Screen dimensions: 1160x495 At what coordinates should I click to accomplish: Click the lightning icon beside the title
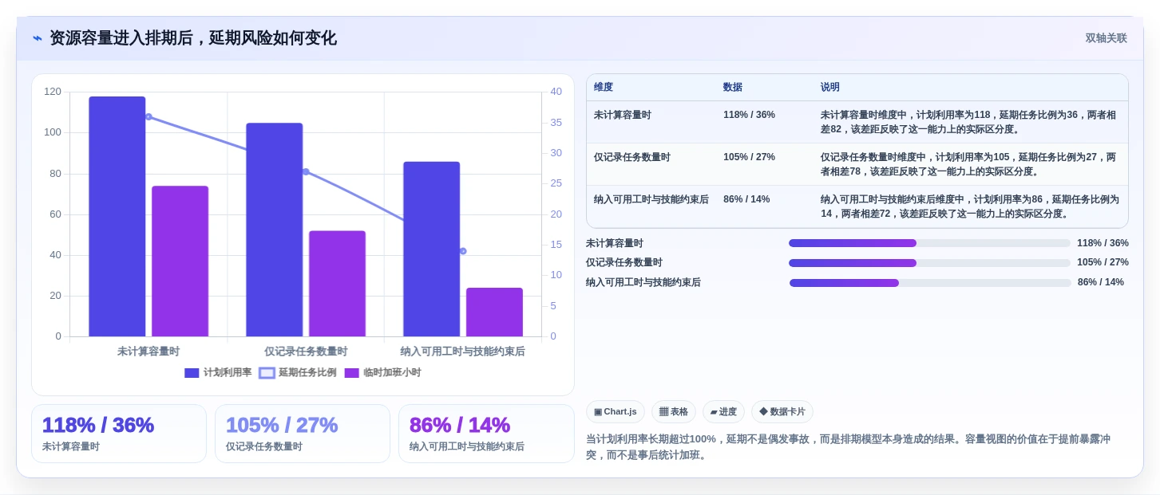click(x=38, y=38)
